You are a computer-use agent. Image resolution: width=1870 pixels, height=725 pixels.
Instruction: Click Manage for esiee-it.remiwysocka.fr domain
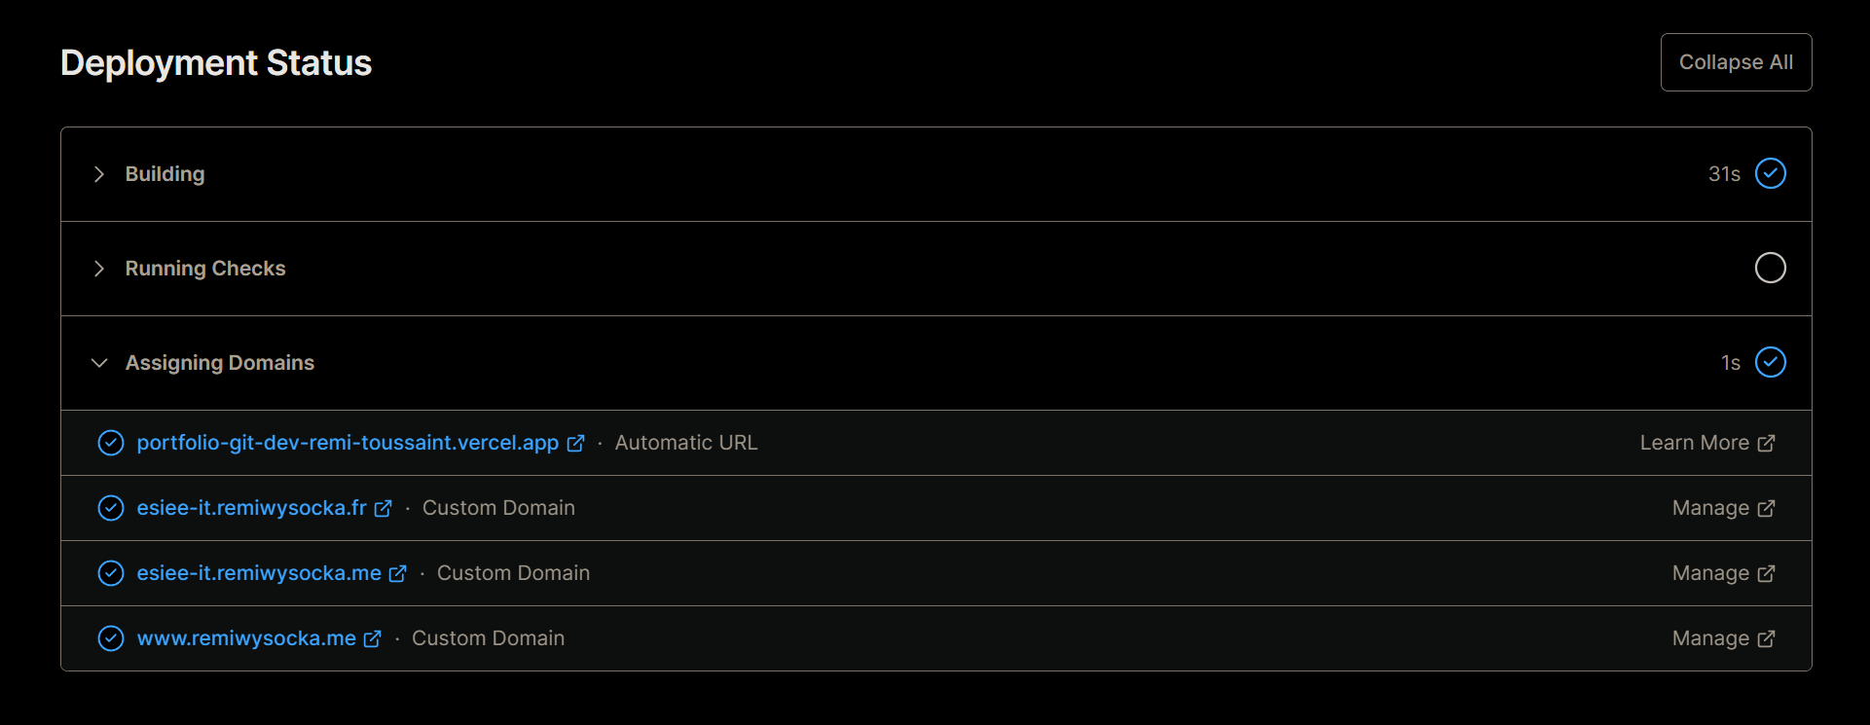click(x=1723, y=508)
